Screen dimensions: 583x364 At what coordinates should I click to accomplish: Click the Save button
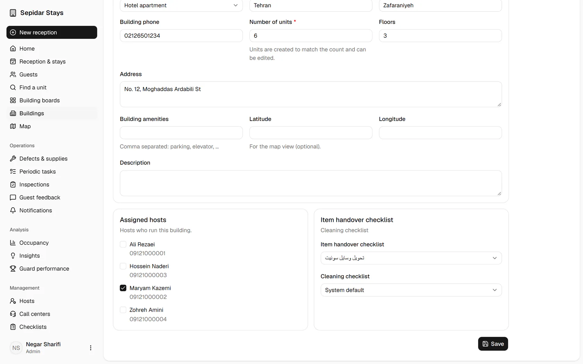point(493,344)
